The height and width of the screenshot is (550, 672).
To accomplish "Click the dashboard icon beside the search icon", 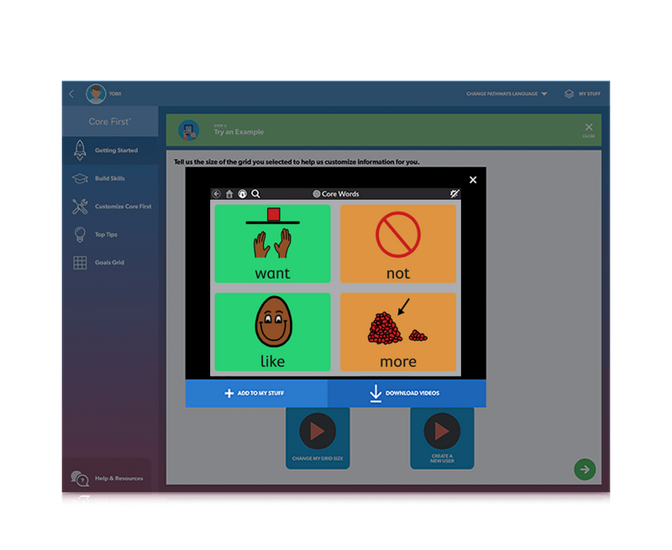I will point(242,194).
